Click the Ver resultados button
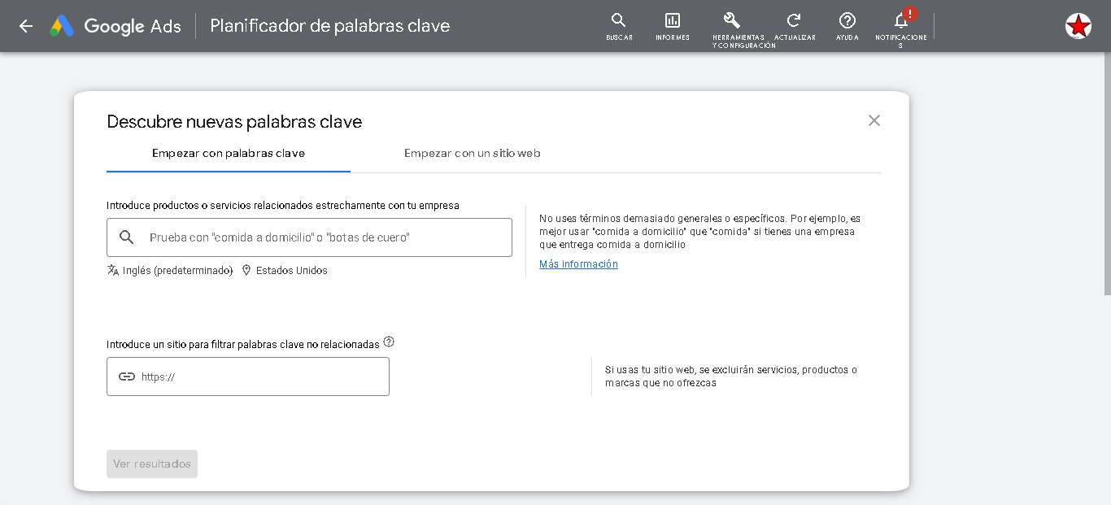Viewport: 1111px width, 505px height. pyautogui.click(x=152, y=464)
